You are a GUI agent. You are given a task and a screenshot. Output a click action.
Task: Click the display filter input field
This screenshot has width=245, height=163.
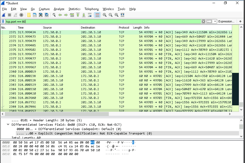click(x=103, y=21)
